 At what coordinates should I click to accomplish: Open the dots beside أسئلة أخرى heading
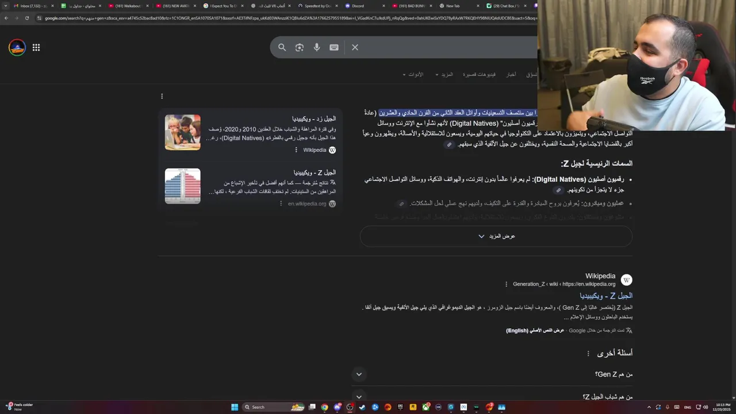click(588, 354)
